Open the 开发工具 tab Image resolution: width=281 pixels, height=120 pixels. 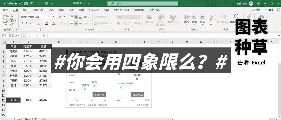pos(94,10)
